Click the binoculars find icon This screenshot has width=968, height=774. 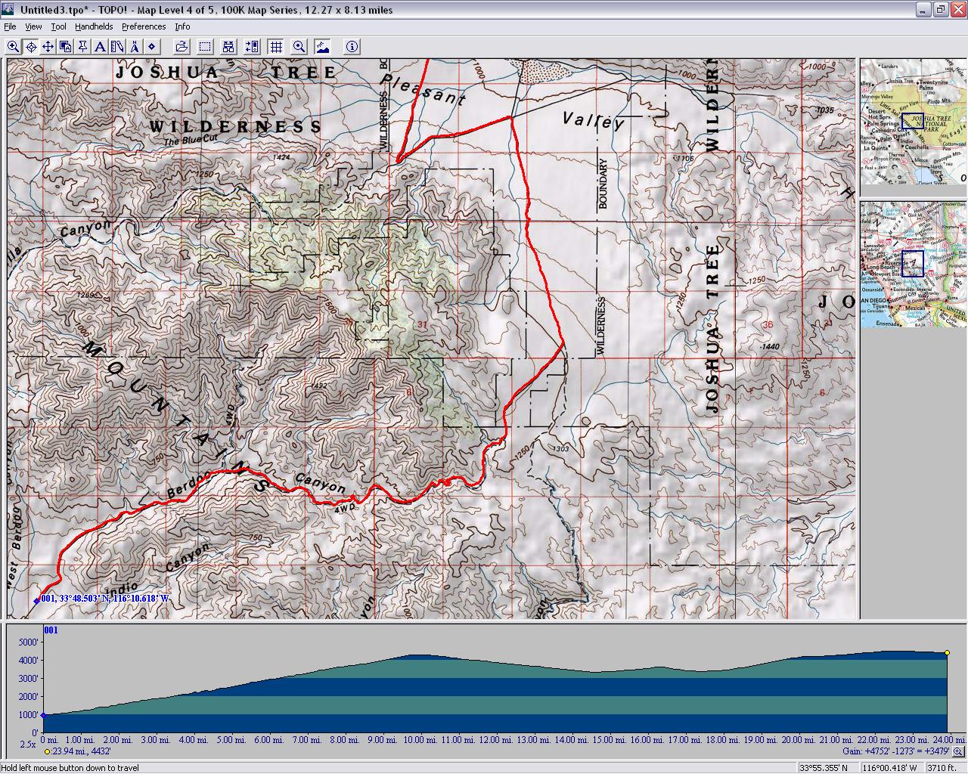pos(228,47)
